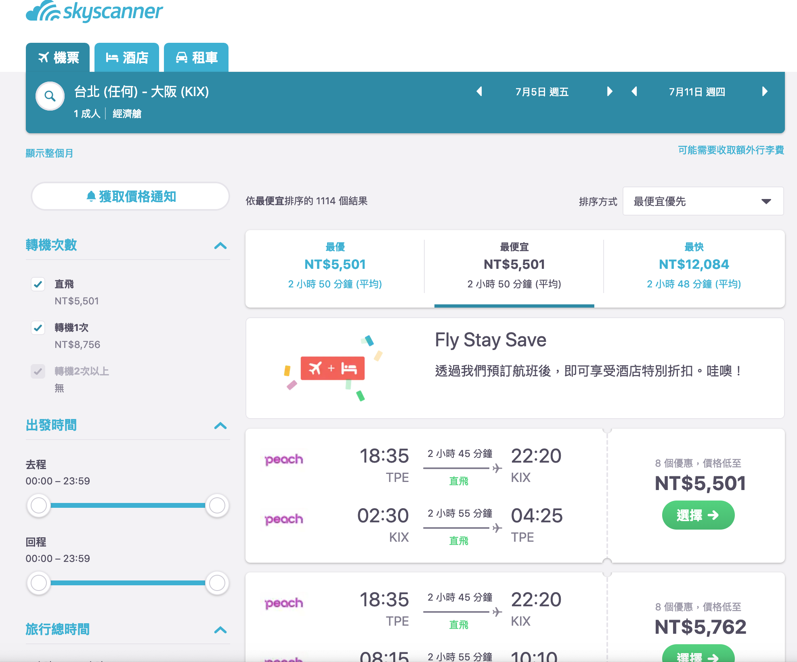Click the Fly Stay Save heading
Screen dimensions: 797x662
pyautogui.click(x=491, y=340)
